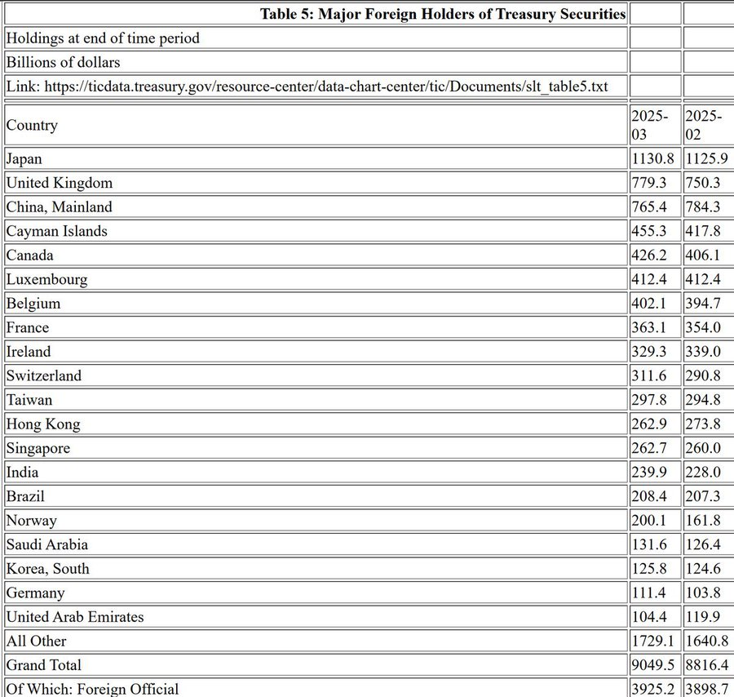Click the 2025-03 column header
Image resolution: width=734 pixels, height=697 pixels.
click(x=650, y=125)
